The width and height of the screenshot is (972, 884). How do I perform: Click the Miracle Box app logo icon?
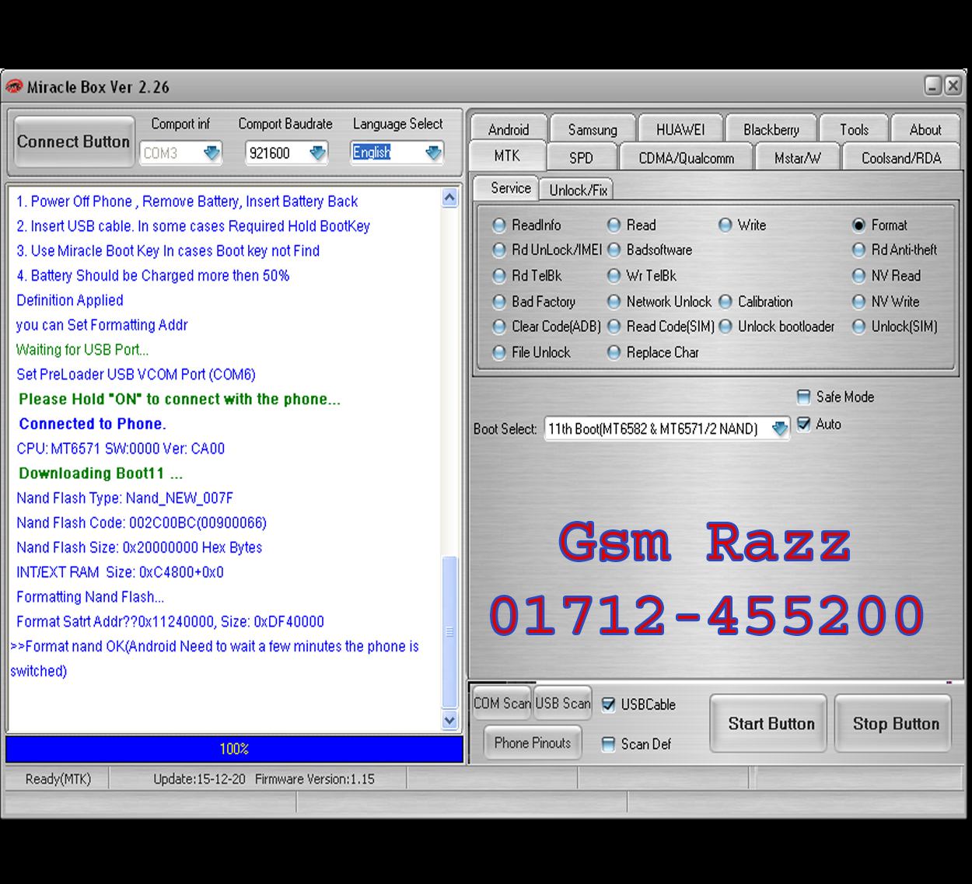pos(13,86)
